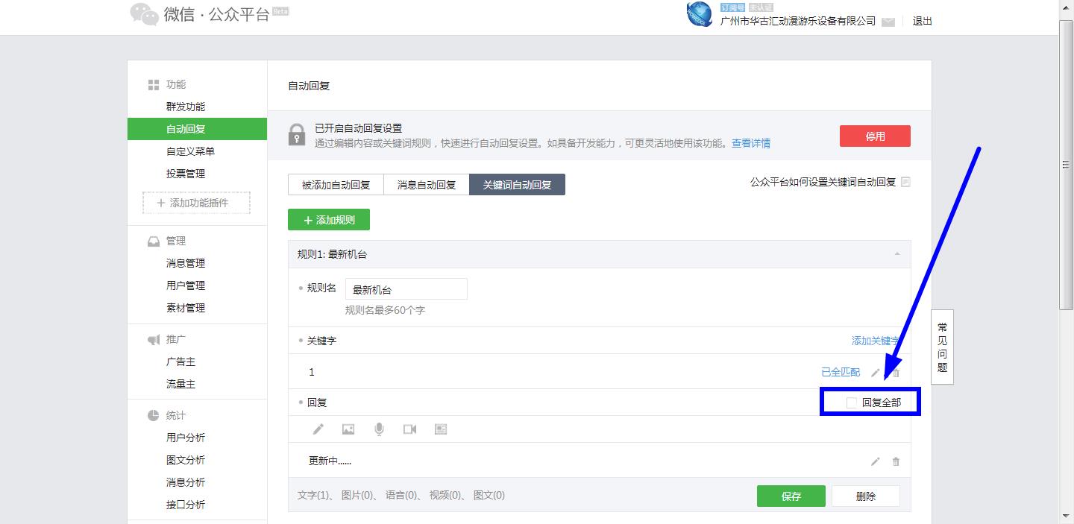Enable the 回复全部 checkbox
This screenshot has height=524, width=1074.
click(x=851, y=402)
